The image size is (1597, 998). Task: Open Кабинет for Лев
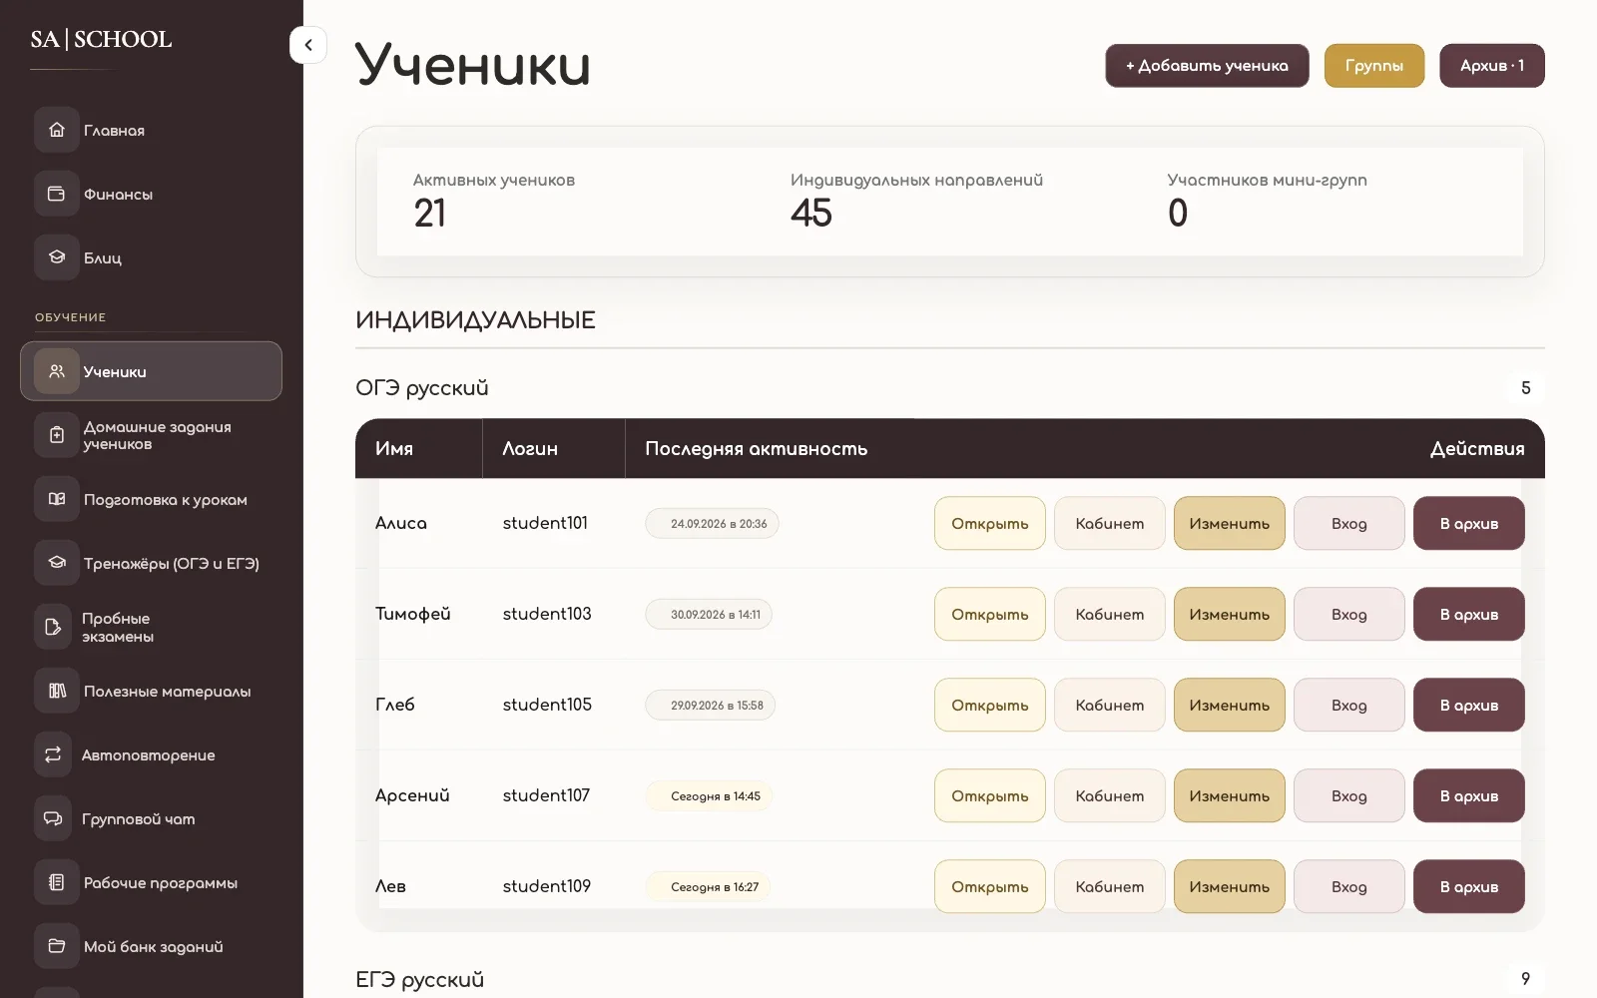(x=1110, y=886)
